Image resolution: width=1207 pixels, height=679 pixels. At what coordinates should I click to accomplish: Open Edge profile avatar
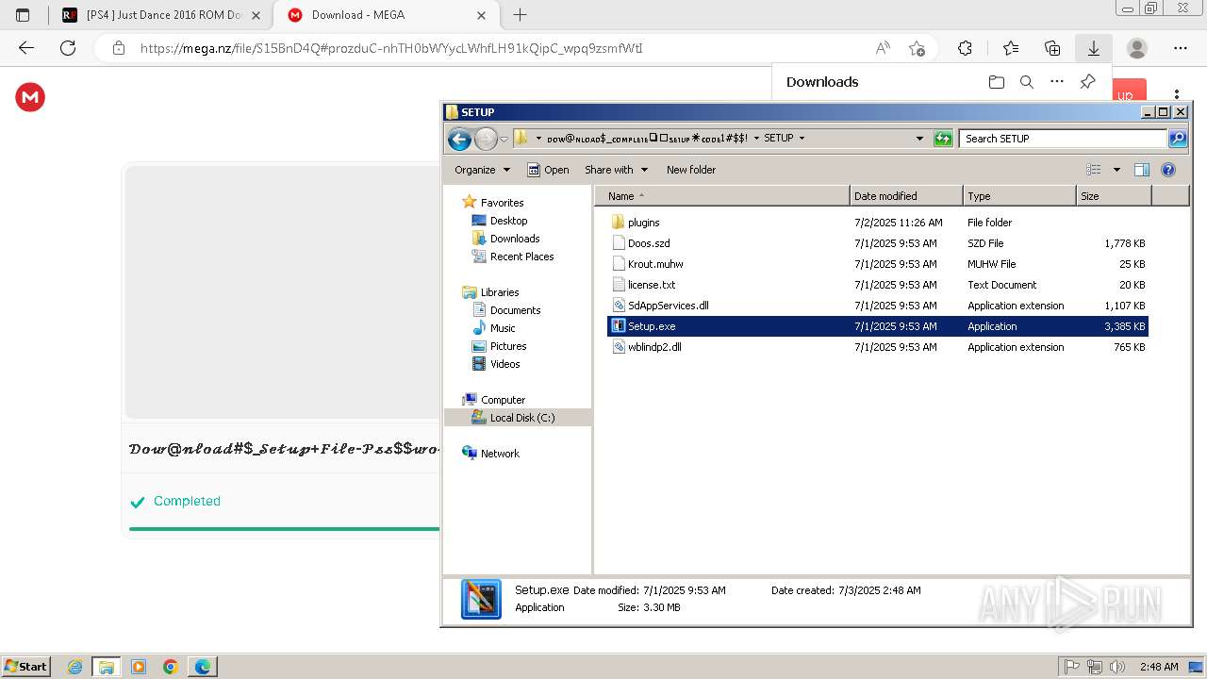pyautogui.click(x=1137, y=48)
